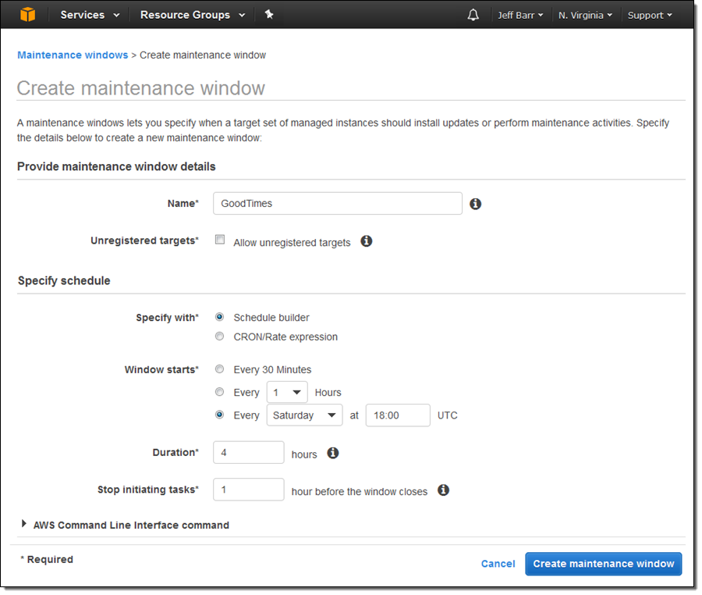The image size is (702, 595).
Task: Click the Create maintenance window button
Action: tap(603, 564)
